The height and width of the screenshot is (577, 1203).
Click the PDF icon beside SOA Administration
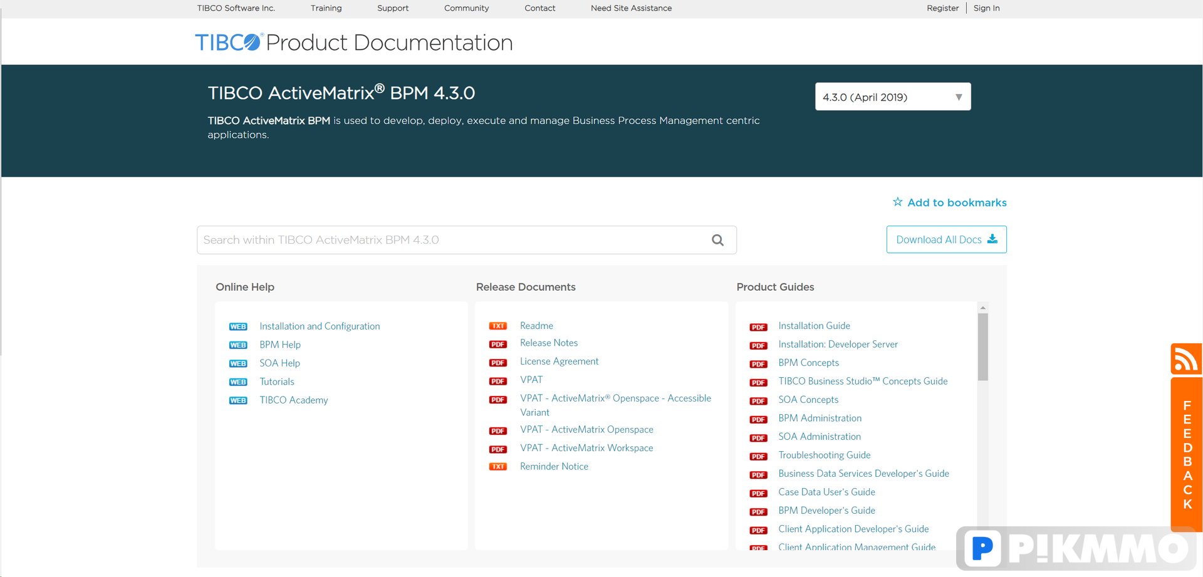coord(758,438)
